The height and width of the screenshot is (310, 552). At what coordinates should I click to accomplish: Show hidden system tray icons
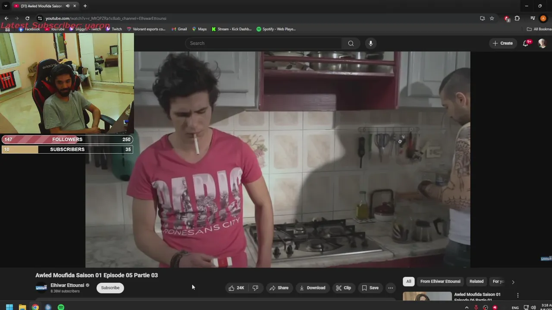467,307
